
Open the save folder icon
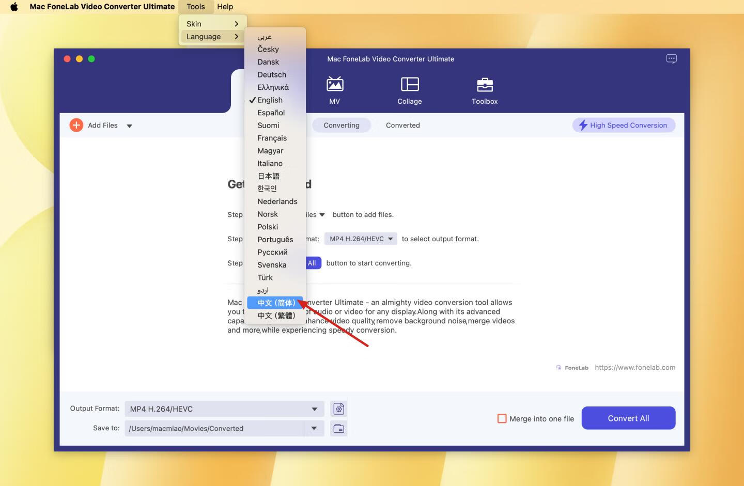click(x=339, y=428)
